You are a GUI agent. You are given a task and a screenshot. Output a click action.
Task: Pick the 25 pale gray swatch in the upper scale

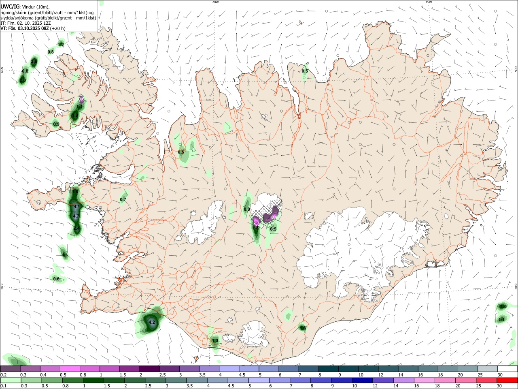(487, 369)
